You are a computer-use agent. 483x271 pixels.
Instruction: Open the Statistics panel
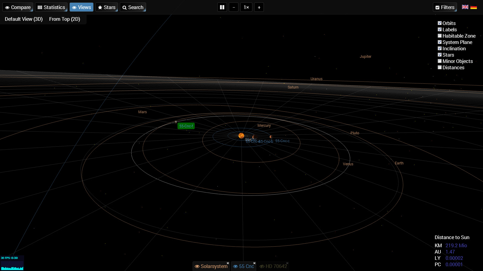[x=51, y=7]
